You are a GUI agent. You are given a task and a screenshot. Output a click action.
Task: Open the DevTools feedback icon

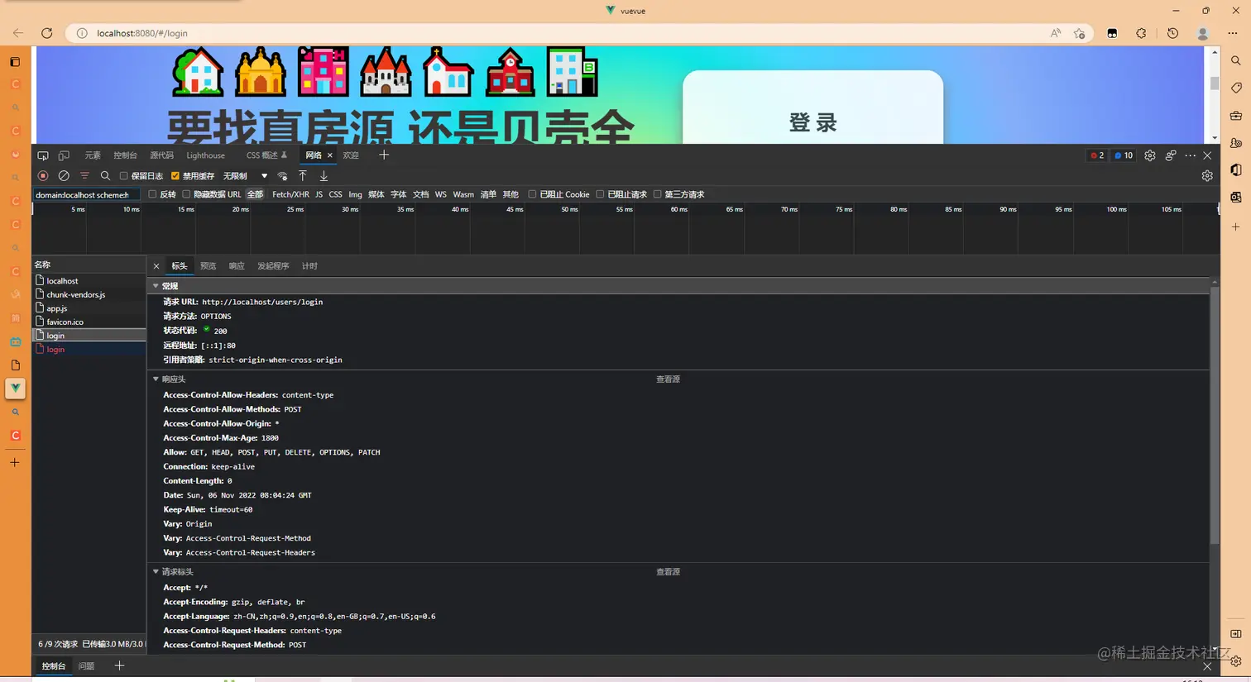(1171, 155)
